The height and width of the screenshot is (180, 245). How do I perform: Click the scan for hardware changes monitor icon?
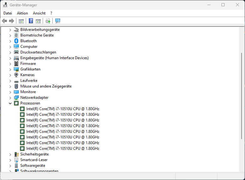pyautogui.click(x=58, y=21)
